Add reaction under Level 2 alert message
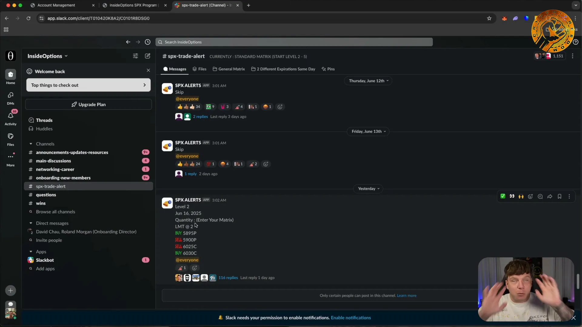Viewport: 582px width, 327px height. [x=195, y=268]
